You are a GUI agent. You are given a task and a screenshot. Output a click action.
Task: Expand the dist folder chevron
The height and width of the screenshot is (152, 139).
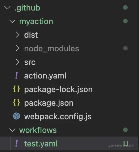click(x=18, y=35)
